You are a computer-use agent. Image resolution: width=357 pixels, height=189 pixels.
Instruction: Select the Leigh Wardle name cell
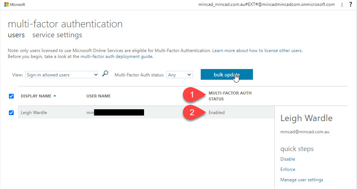[34, 113]
